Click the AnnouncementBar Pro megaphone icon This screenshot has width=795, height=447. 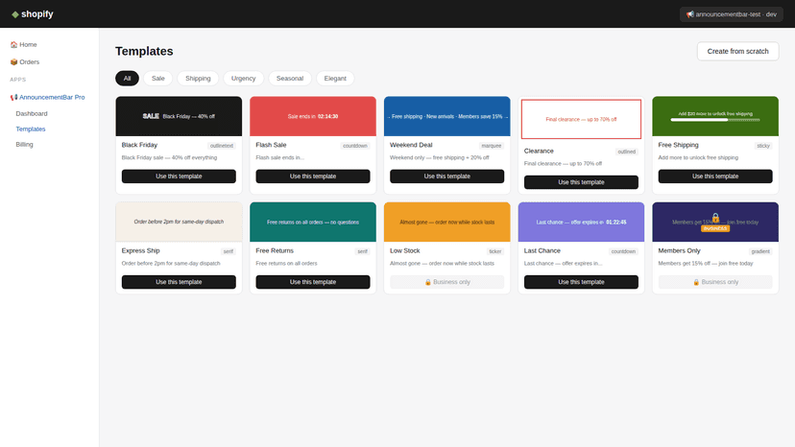pyautogui.click(x=13, y=97)
